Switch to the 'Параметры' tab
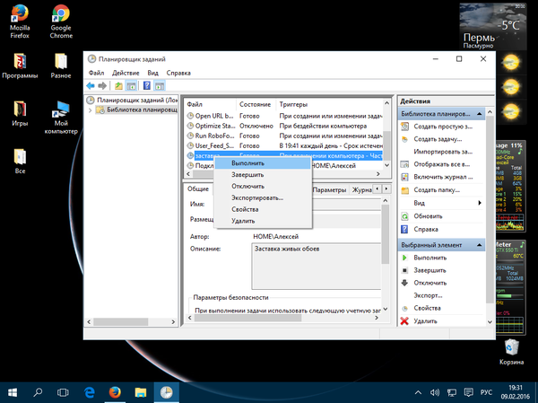The image size is (538, 403). pos(330,190)
